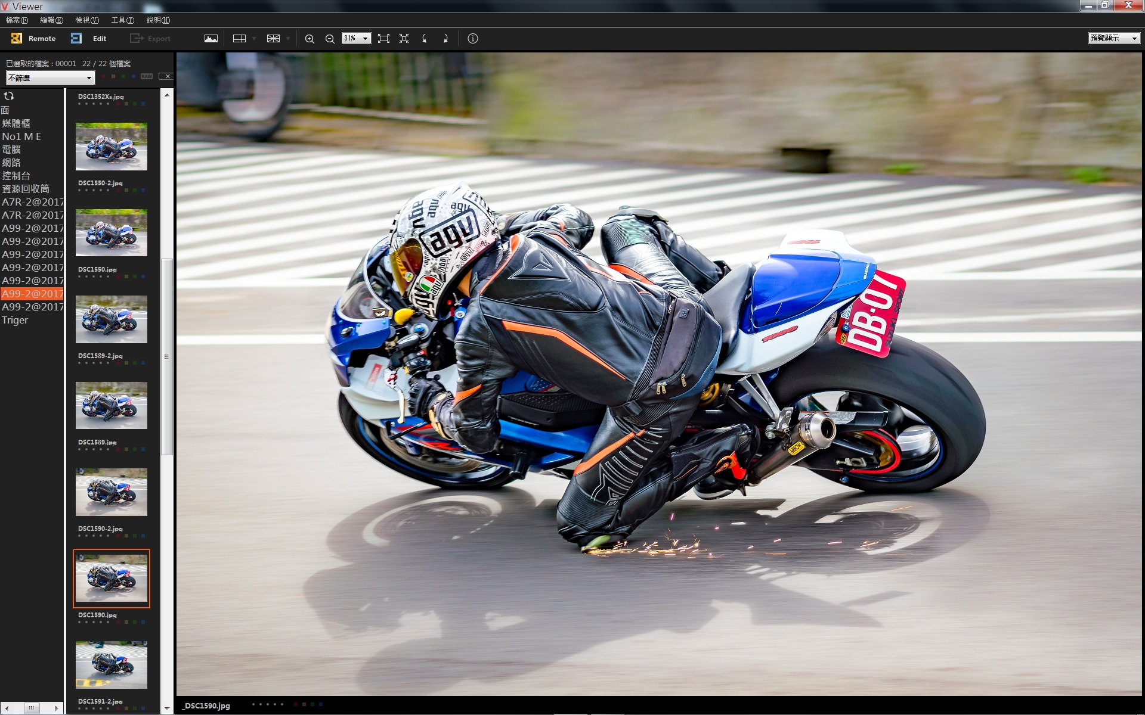The image size is (1145, 715).
Task: Select the DSC1589.jpg thumbnail
Action: [x=112, y=406]
